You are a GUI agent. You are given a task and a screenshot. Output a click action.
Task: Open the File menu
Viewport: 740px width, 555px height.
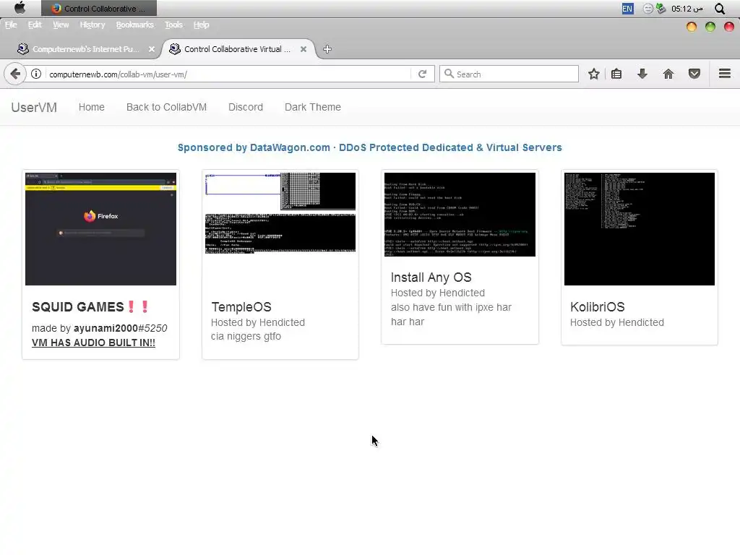(11, 25)
